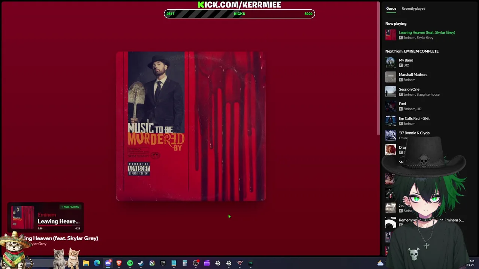Screen dimensions: 479x269
Task: Switch to the Queue tab
Action: (391, 9)
